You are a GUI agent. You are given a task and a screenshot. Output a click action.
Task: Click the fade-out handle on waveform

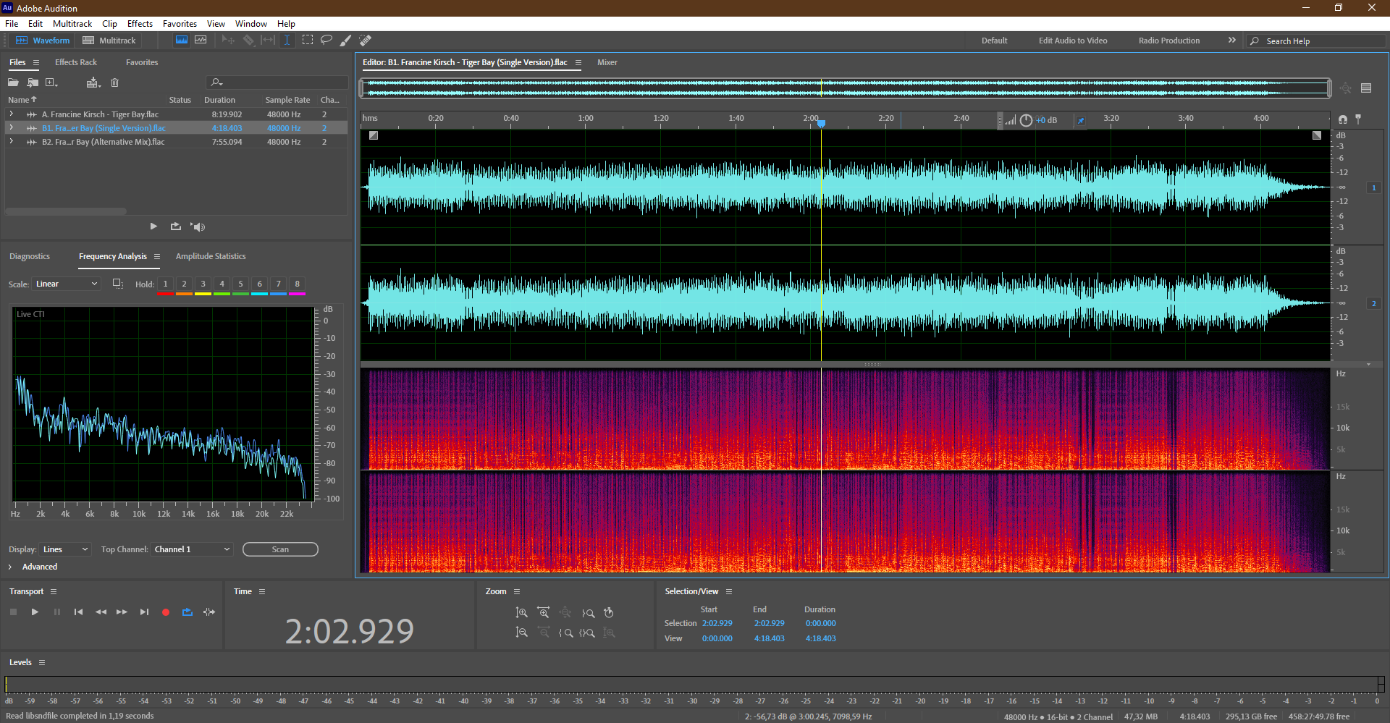click(1317, 135)
